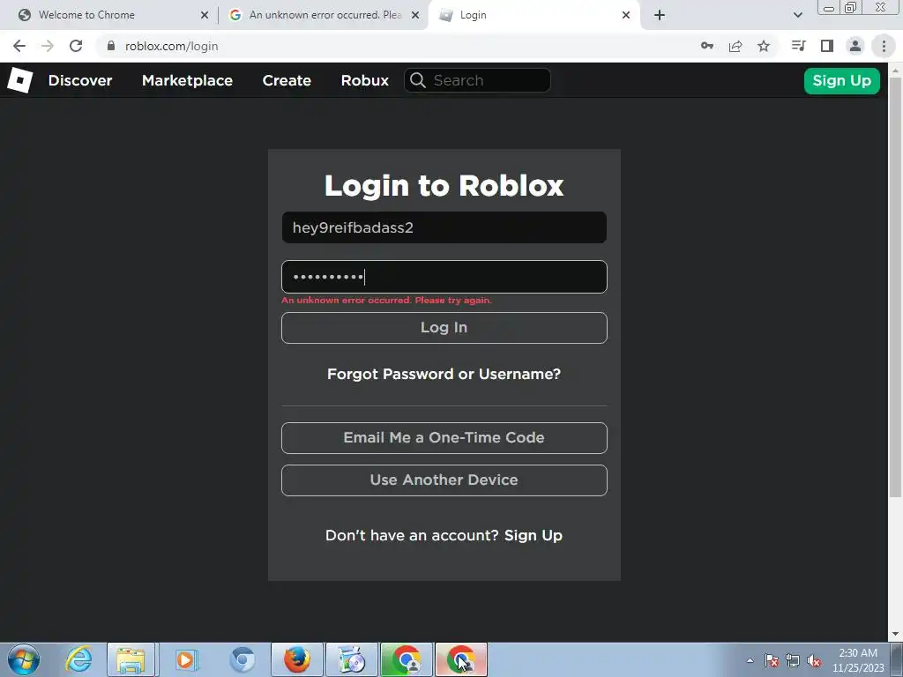The width and height of the screenshot is (903, 677).
Task: Open Marketplace in the Roblox navbar
Action: tap(187, 80)
